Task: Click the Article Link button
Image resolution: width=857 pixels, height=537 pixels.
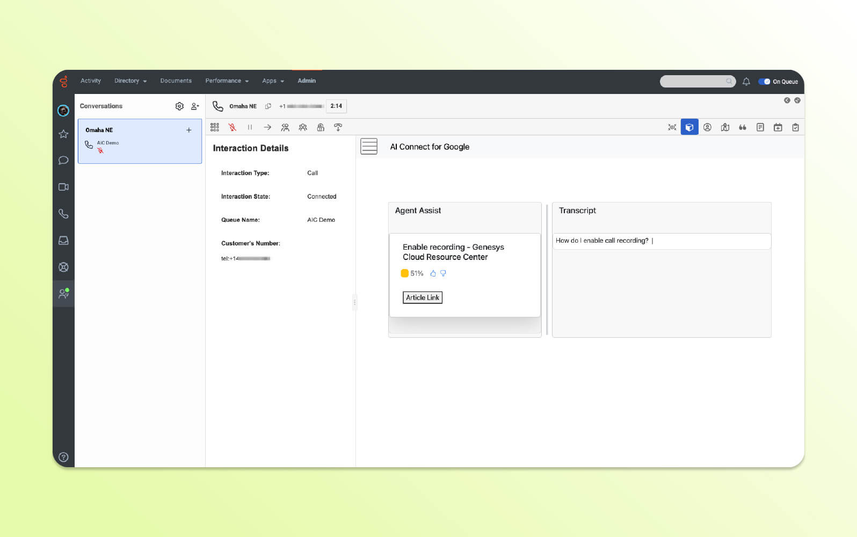Action: 423,297
